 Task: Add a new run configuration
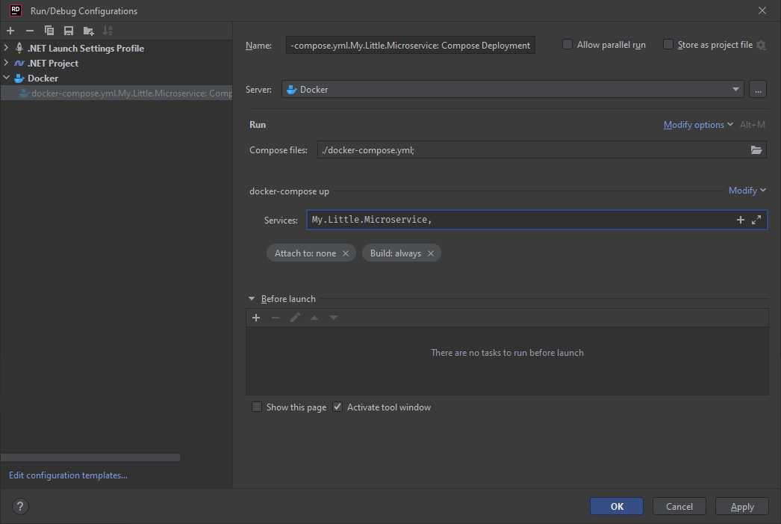click(x=10, y=30)
